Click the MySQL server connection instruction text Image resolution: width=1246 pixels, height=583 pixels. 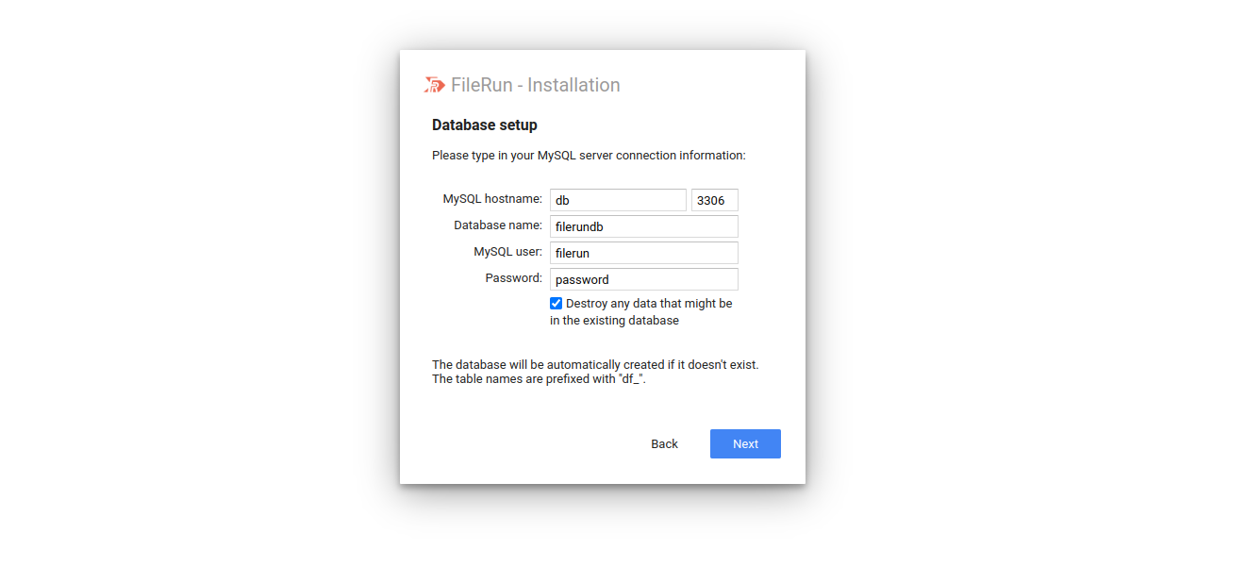pos(589,156)
